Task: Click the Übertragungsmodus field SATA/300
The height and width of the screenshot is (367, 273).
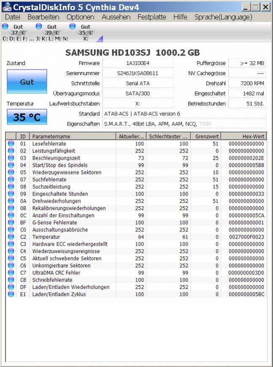Action: click(138, 93)
